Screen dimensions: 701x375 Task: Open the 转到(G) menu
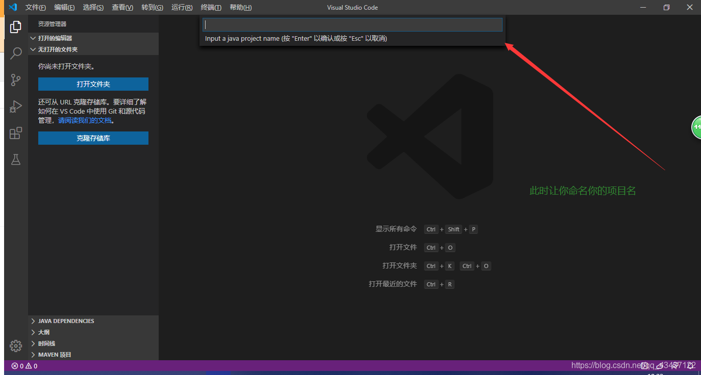(152, 7)
